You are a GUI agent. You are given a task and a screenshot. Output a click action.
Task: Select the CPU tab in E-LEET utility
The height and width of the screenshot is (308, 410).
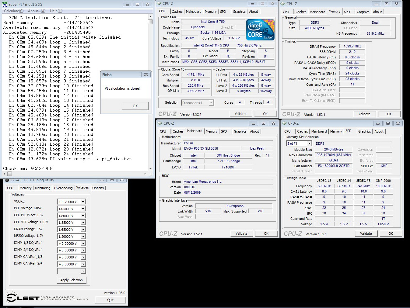(x=10, y=188)
